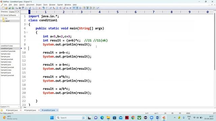Click the 'ANSI' encoding in status bar
Image resolution: width=216 pixels, height=121 pixels.
pyautogui.click(x=188, y=113)
